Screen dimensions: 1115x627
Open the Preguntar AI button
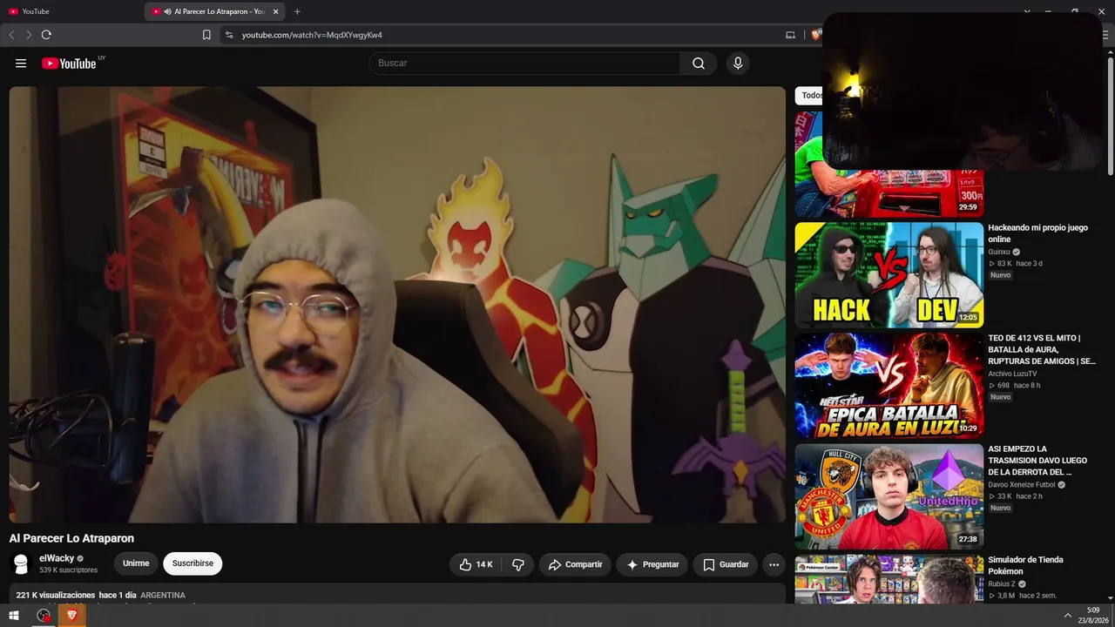click(652, 564)
